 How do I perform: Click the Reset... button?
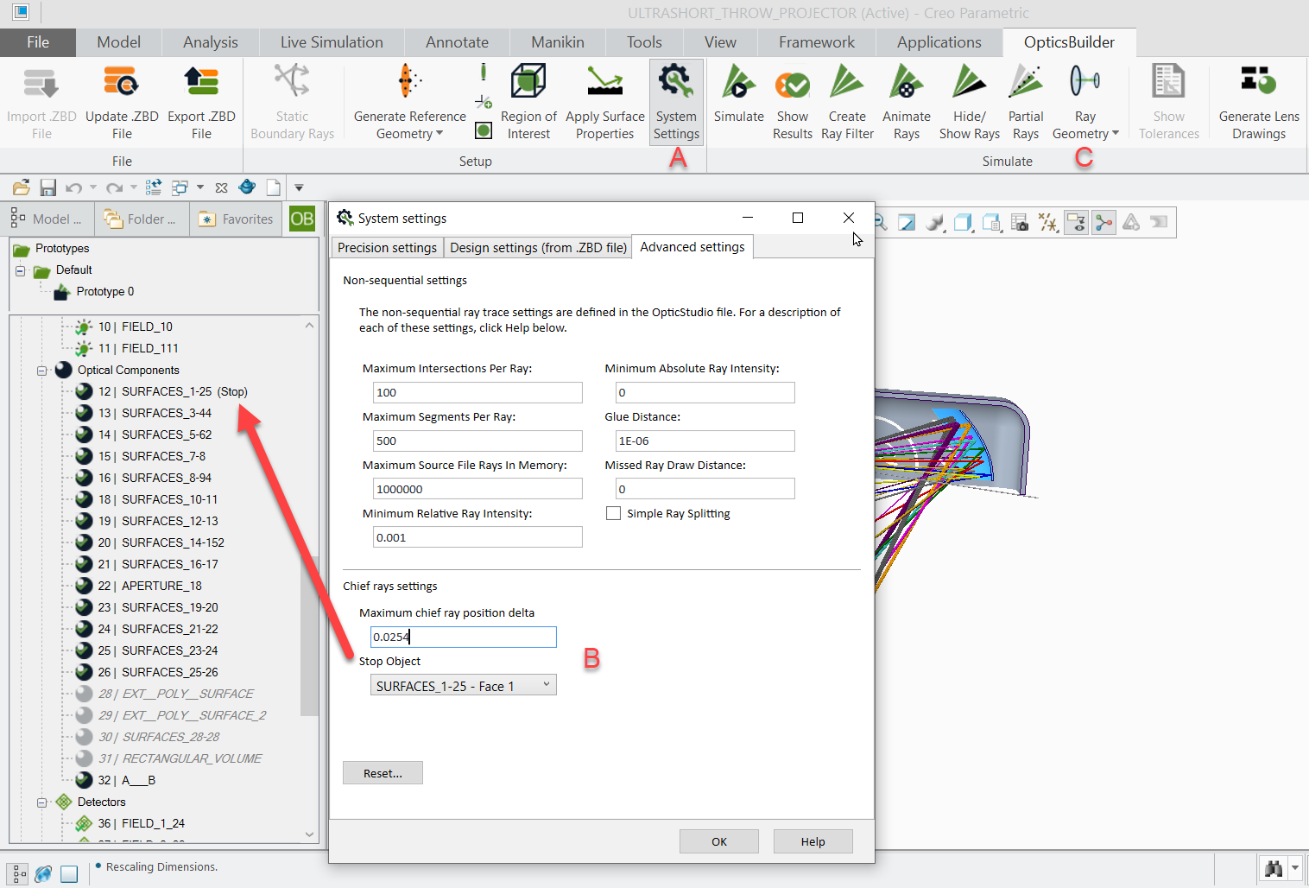pyautogui.click(x=383, y=773)
